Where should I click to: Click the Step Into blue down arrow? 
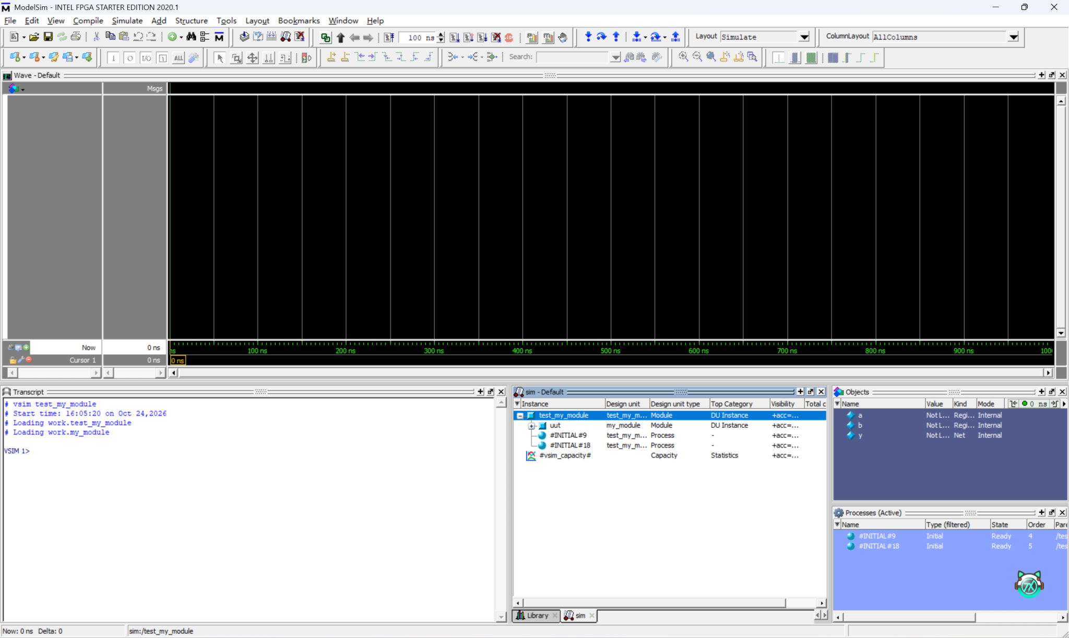click(x=588, y=37)
